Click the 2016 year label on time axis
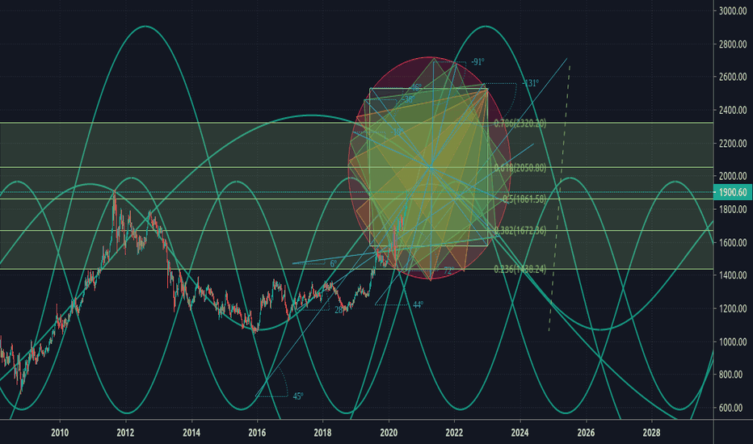Image resolution: width=753 pixels, height=444 pixels. point(257,433)
